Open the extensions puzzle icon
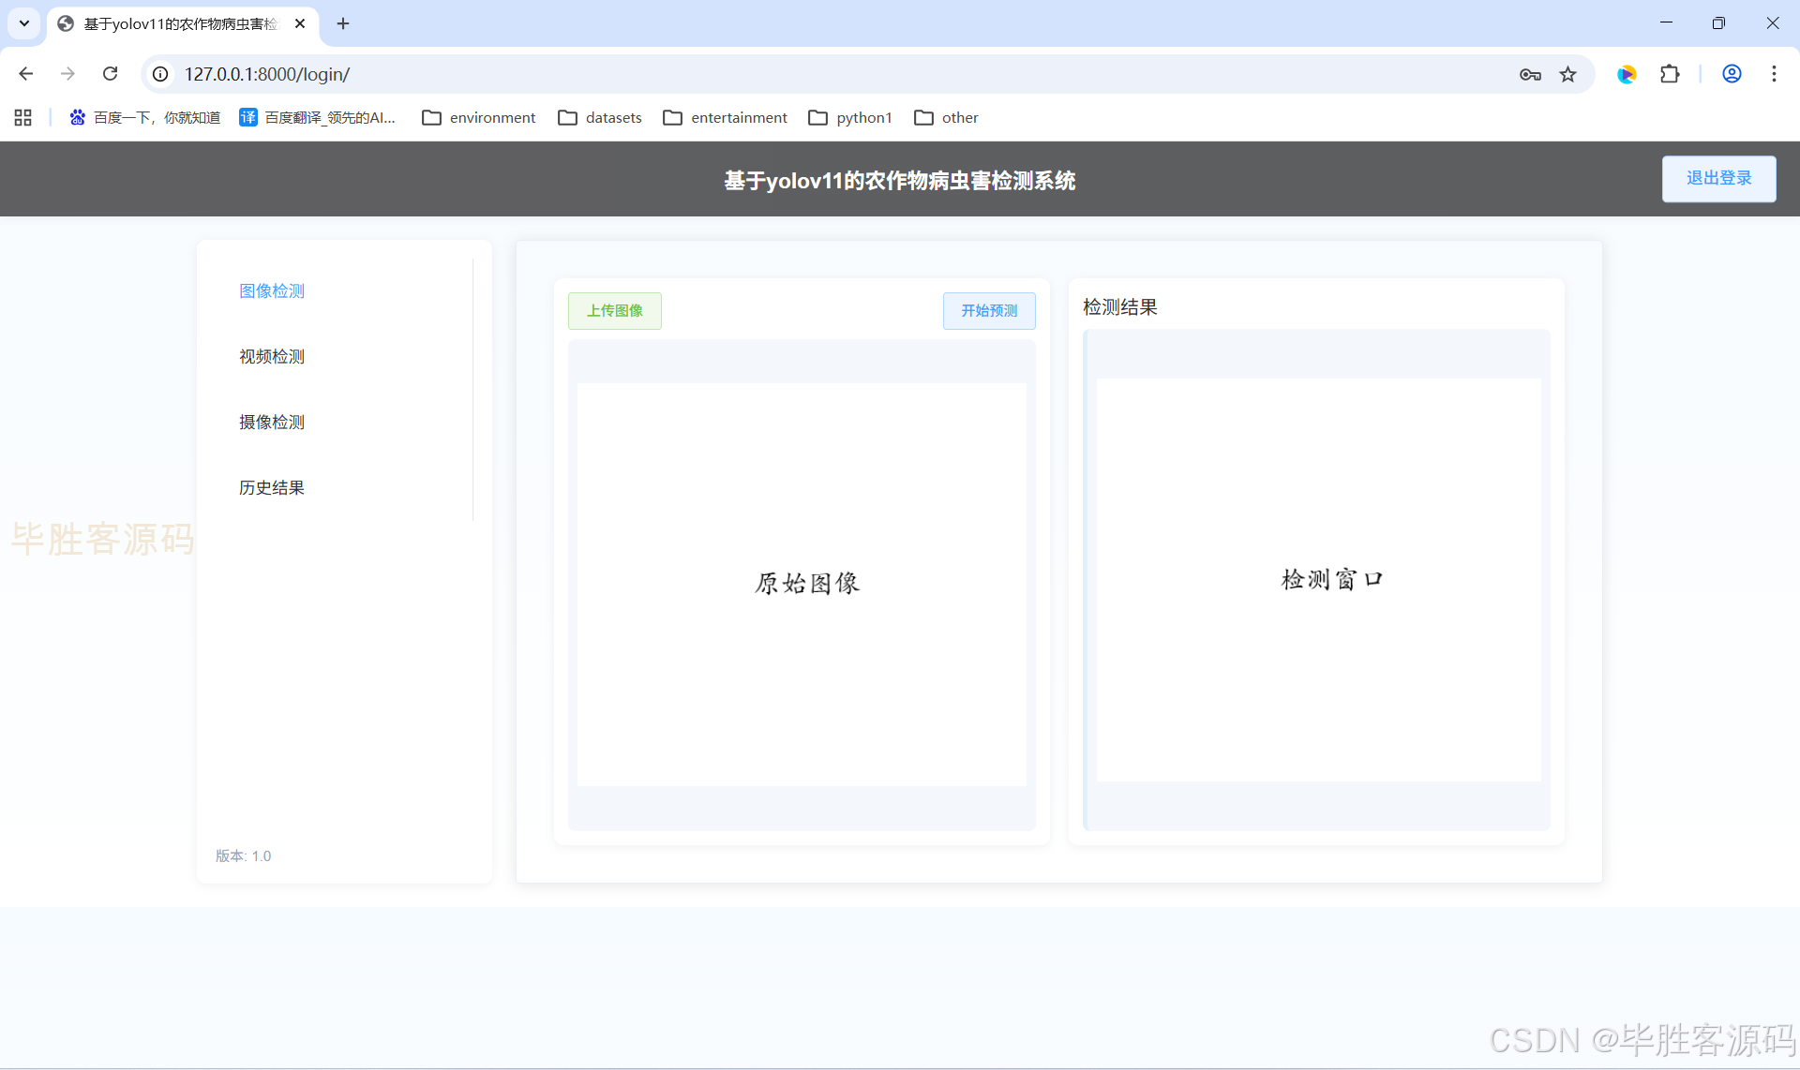This screenshot has height=1070, width=1800. point(1670,74)
